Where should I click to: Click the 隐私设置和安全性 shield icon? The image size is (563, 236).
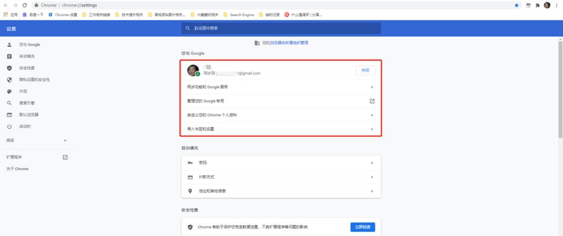pos(9,80)
